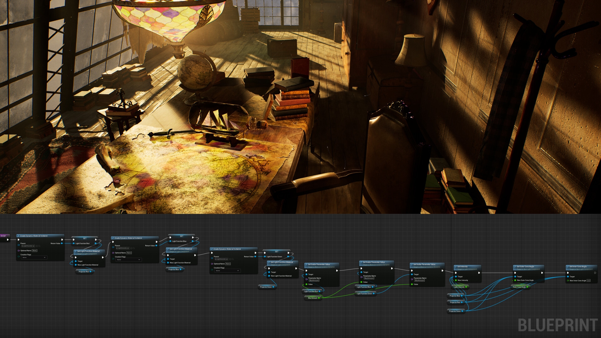Click browse-to-asset magnifier icon on first Parent field
Screen dimensions: 601x338
(39, 246)
